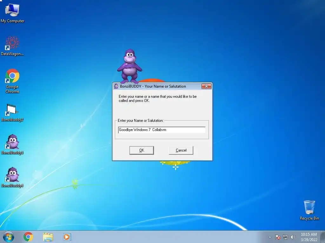The image size is (325, 243).
Task: Select the BonziBuddy2 desktop shortcut
Action: tap(12, 112)
